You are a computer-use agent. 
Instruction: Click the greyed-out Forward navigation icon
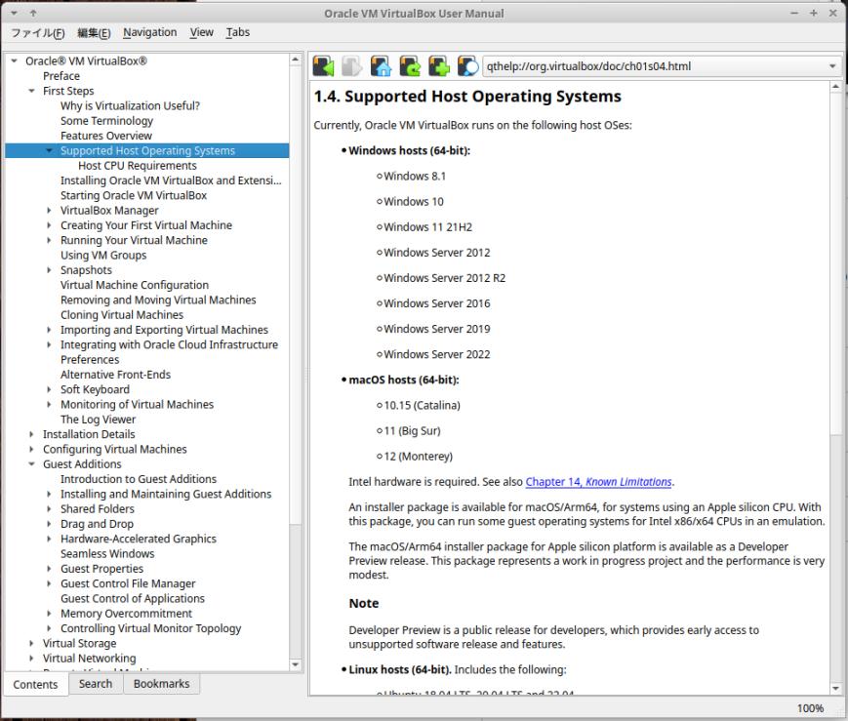click(x=351, y=66)
